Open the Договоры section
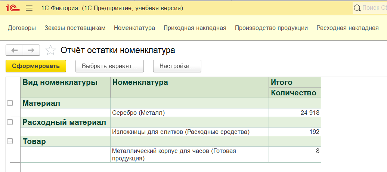The width and height of the screenshot is (387, 172). point(22,28)
